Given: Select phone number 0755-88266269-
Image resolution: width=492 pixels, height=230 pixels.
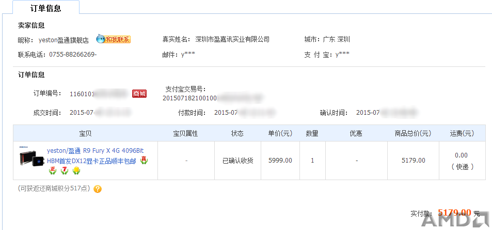Looking at the screenshot, I should 73,55.
